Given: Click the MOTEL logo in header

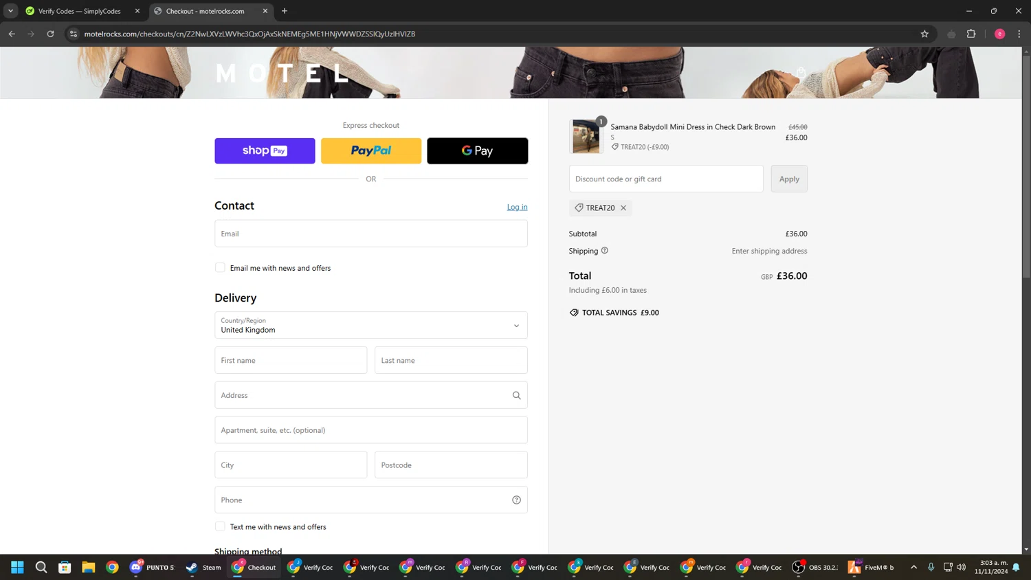Looking at the screenshot, I should coord(283,73).
